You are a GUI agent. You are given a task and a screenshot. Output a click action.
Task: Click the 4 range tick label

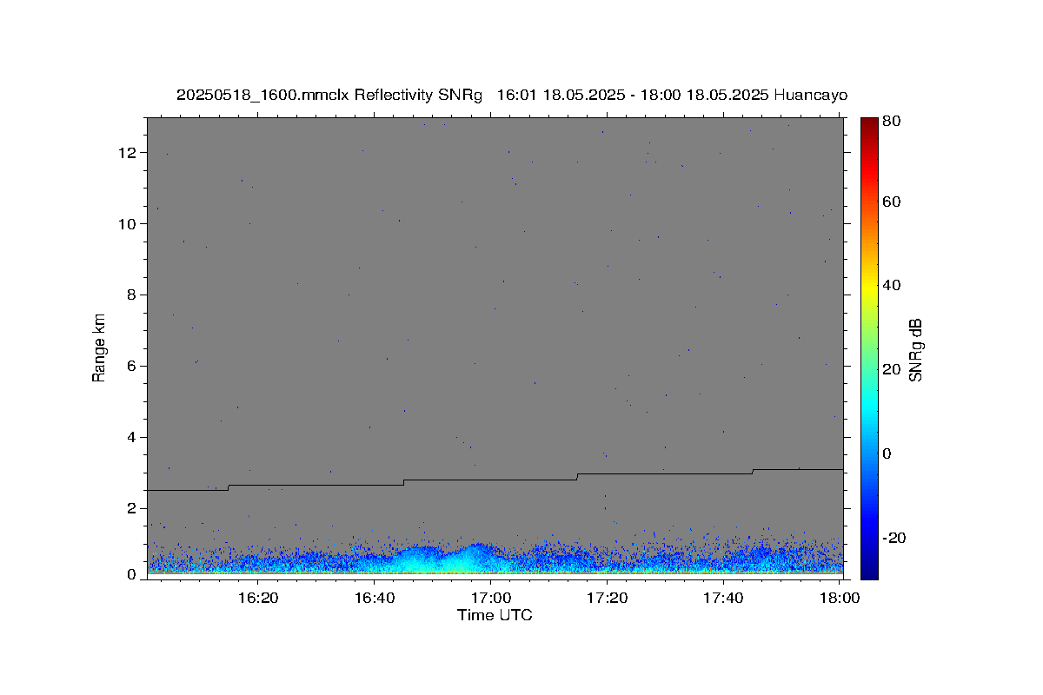tap(133, 438)
